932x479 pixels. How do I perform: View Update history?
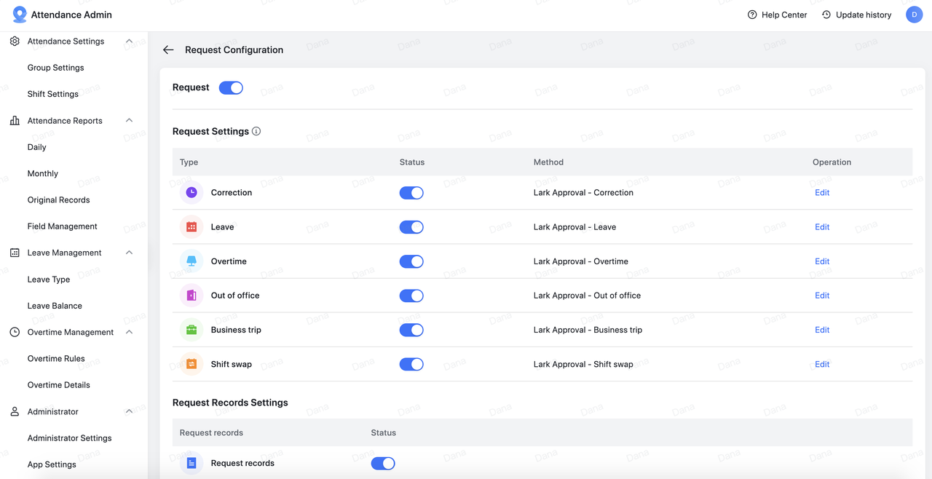[x=856, y=15]
